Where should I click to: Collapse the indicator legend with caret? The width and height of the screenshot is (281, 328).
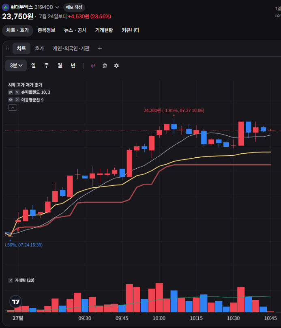[x=13, y=107]
